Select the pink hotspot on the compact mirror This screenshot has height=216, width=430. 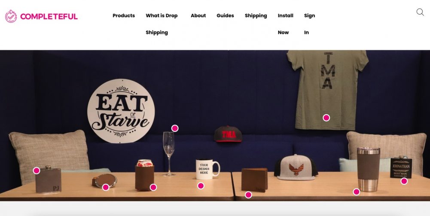[x=106, y=187]
